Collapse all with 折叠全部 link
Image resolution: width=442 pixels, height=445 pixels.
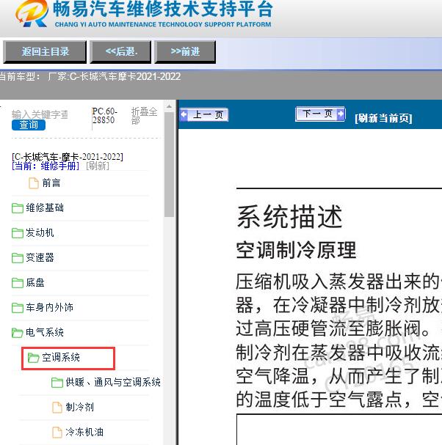tap(144, 116)
